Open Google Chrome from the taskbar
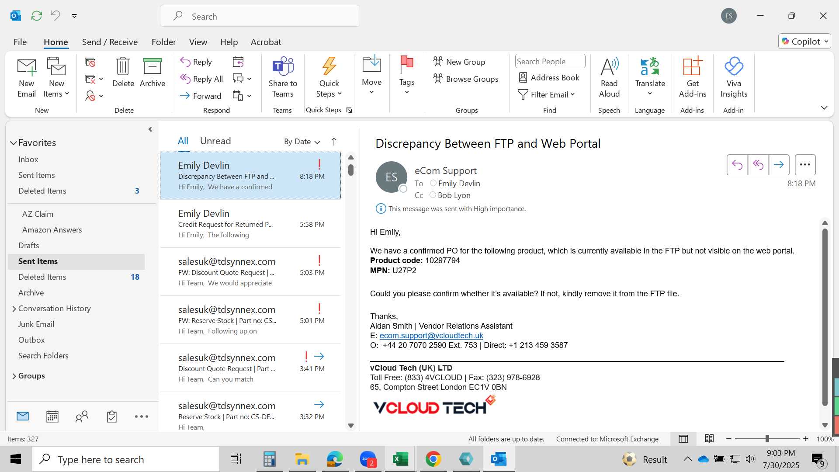The height and width of the screenshot is (472, 839). click(433, 459)
